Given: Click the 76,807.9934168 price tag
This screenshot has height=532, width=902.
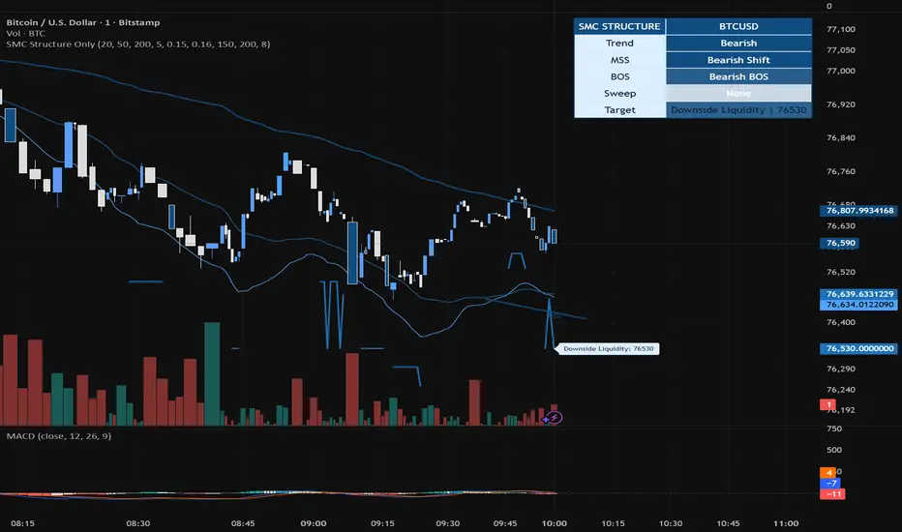Looking at the screenshot, I should coord(859,211).
